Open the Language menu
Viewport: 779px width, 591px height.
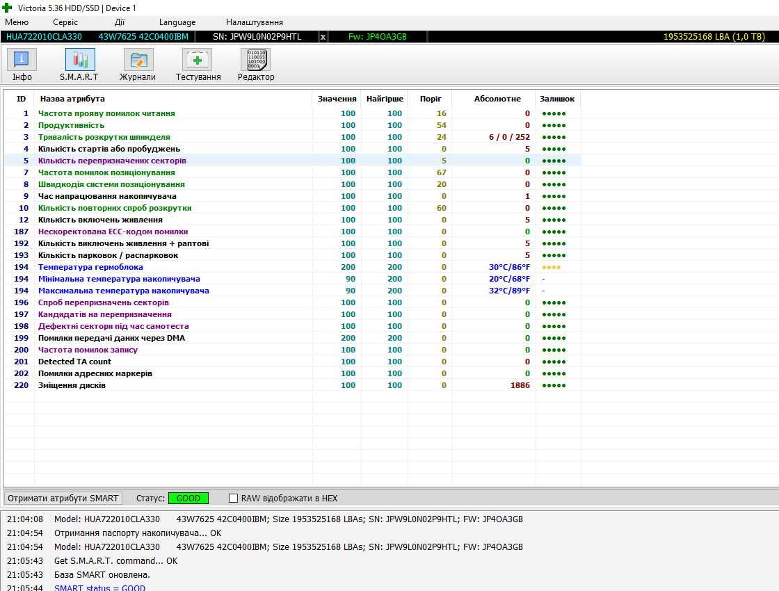pyautogui.click(x=177, y=22)
